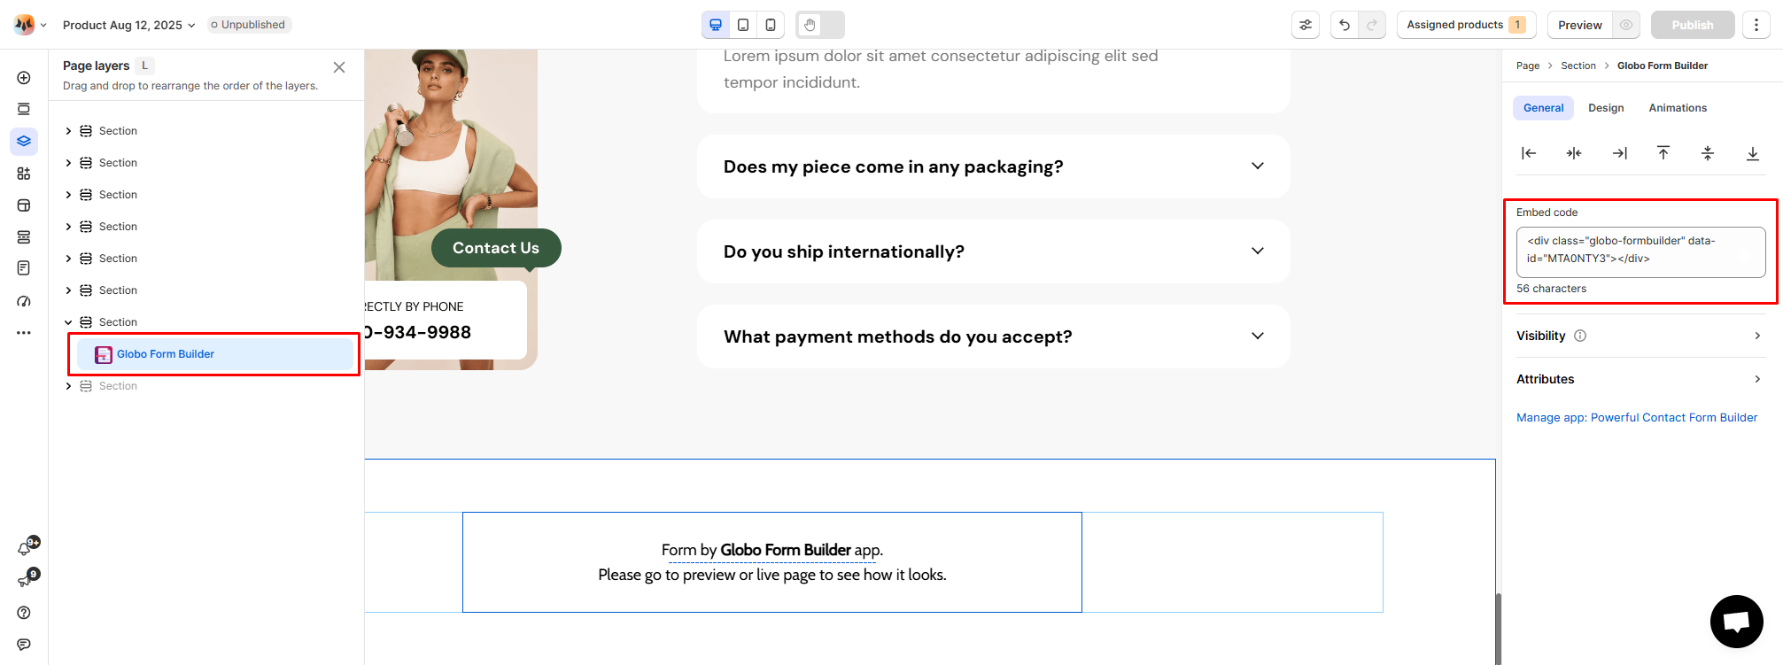Image resolution: width=1783 pixels, height=665 pixels.
Task: Switch to the Design tab
Action: pyautogui.click(x=1606, y=108)
